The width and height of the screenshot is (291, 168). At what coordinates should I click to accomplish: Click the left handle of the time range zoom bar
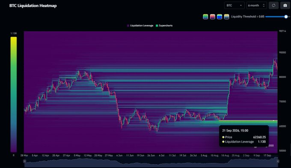click(x=24, y=161)
